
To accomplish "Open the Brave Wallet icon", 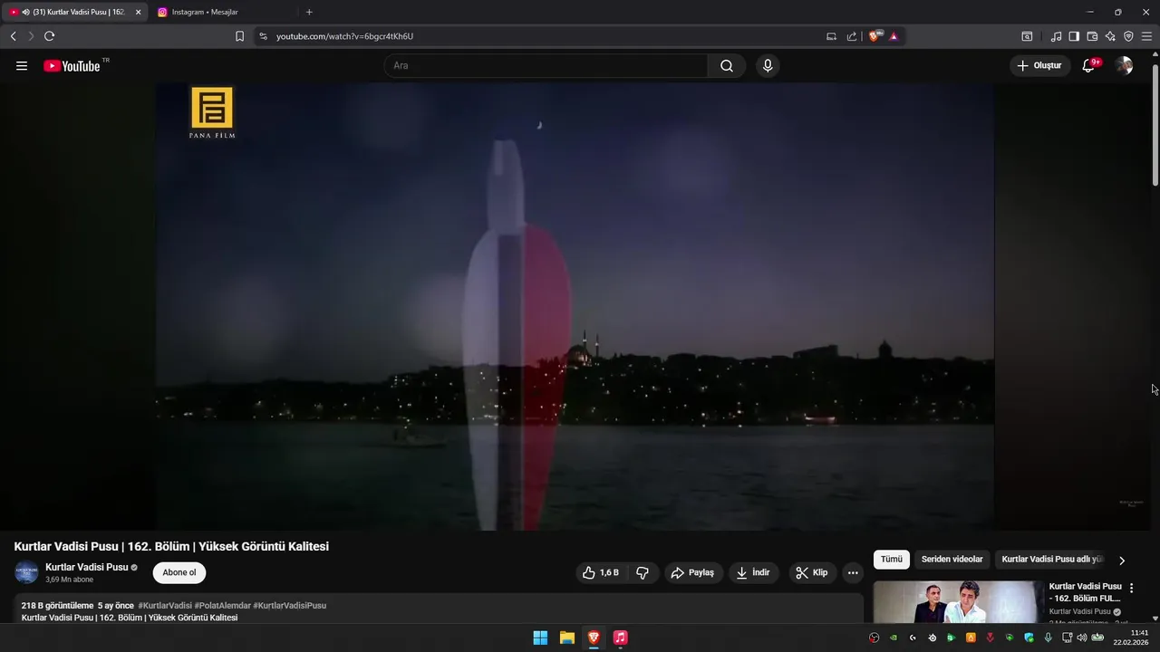I will pos(1092,36).
